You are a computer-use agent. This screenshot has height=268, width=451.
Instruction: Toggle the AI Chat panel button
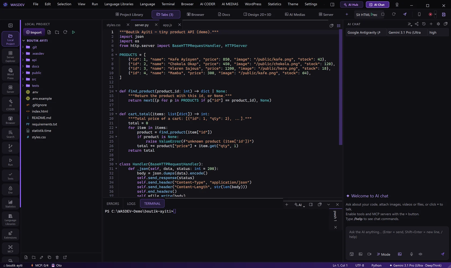coord(377,5)
